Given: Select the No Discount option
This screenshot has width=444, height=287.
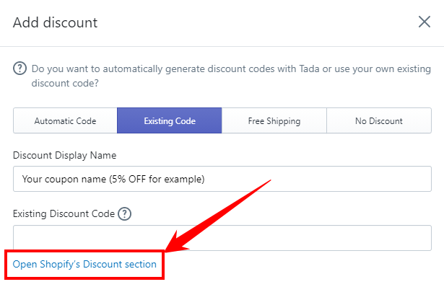Looking at the screenshot, I should click(x=379, y=120).
